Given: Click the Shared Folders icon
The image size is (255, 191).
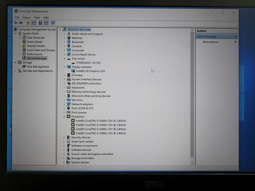Looking at the screenshot, I should coord(24,46).
